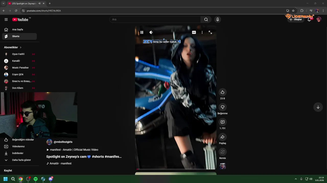Viewport: 327px width, 183px height.
Task: Open Chrome three-dot menu
Action: coord(323,11)
